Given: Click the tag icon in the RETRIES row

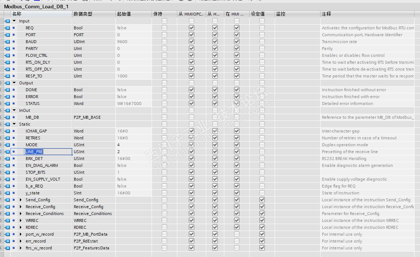Looking at the screenshot, I should coord(7,138).
